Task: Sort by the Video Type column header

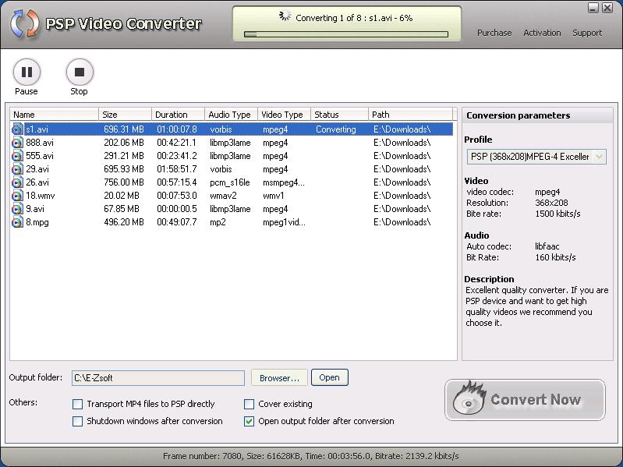Action: pyautogui.click(x=284, y=115)
